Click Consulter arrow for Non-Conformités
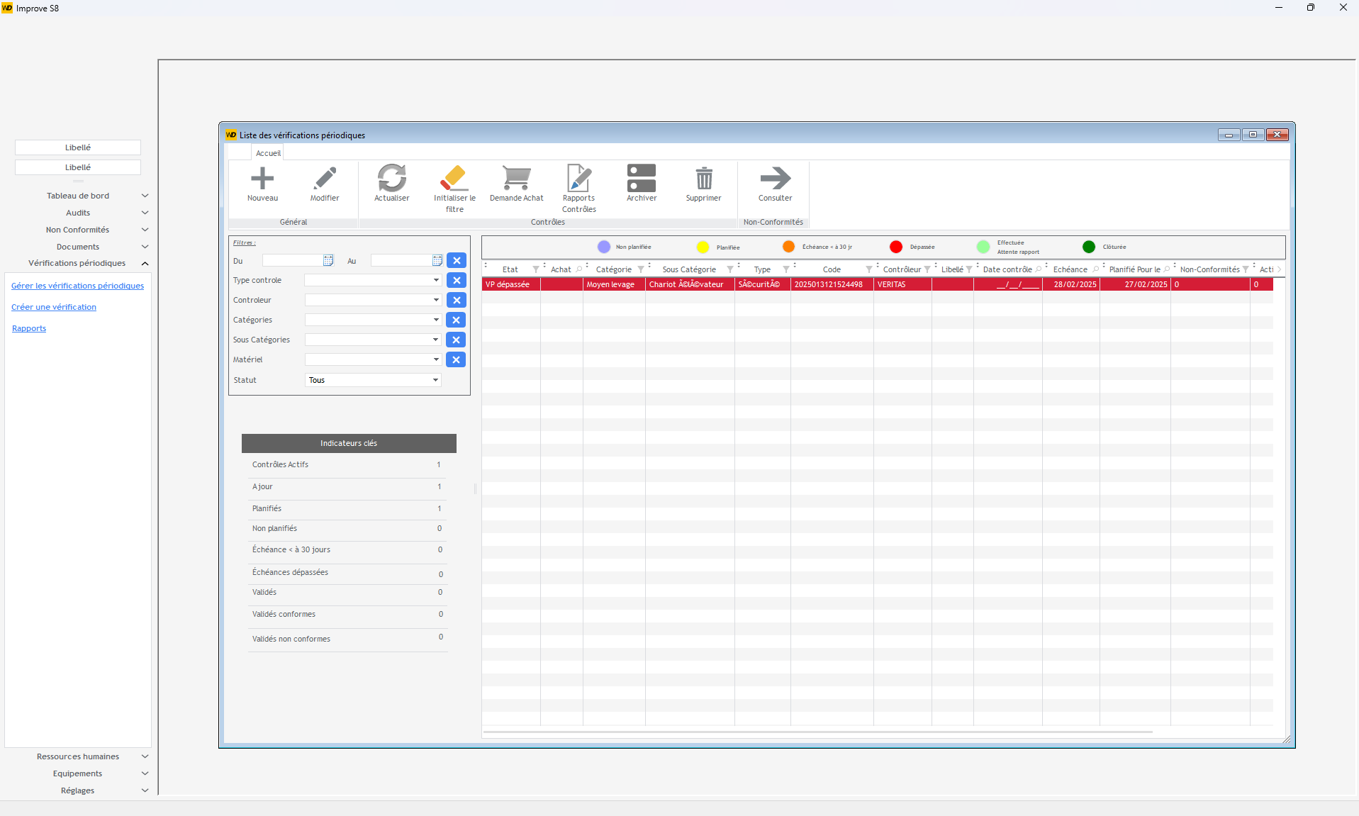 (x=775, y=179)
